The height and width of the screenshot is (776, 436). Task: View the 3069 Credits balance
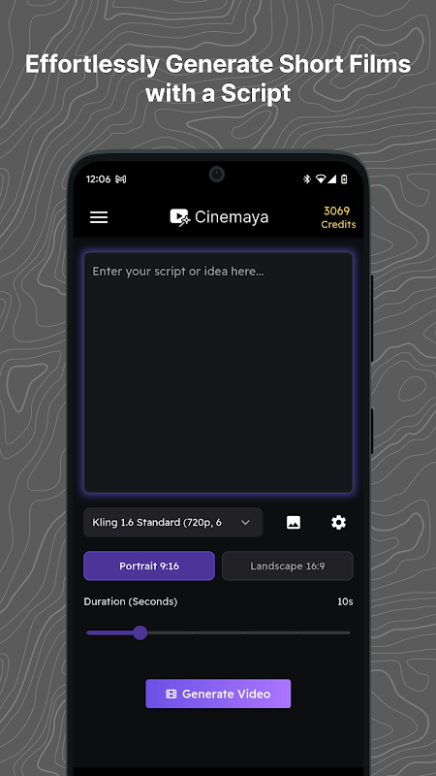pyautogui.click(x=338, y=217)
